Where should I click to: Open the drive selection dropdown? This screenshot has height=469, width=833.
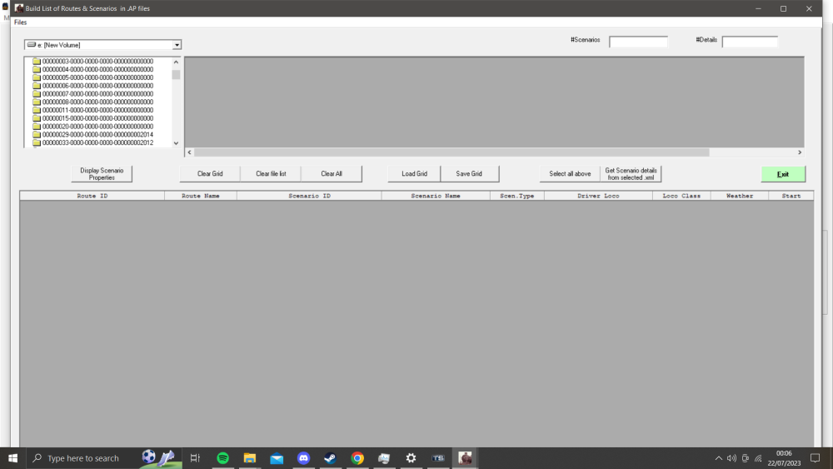click(177, 45)
